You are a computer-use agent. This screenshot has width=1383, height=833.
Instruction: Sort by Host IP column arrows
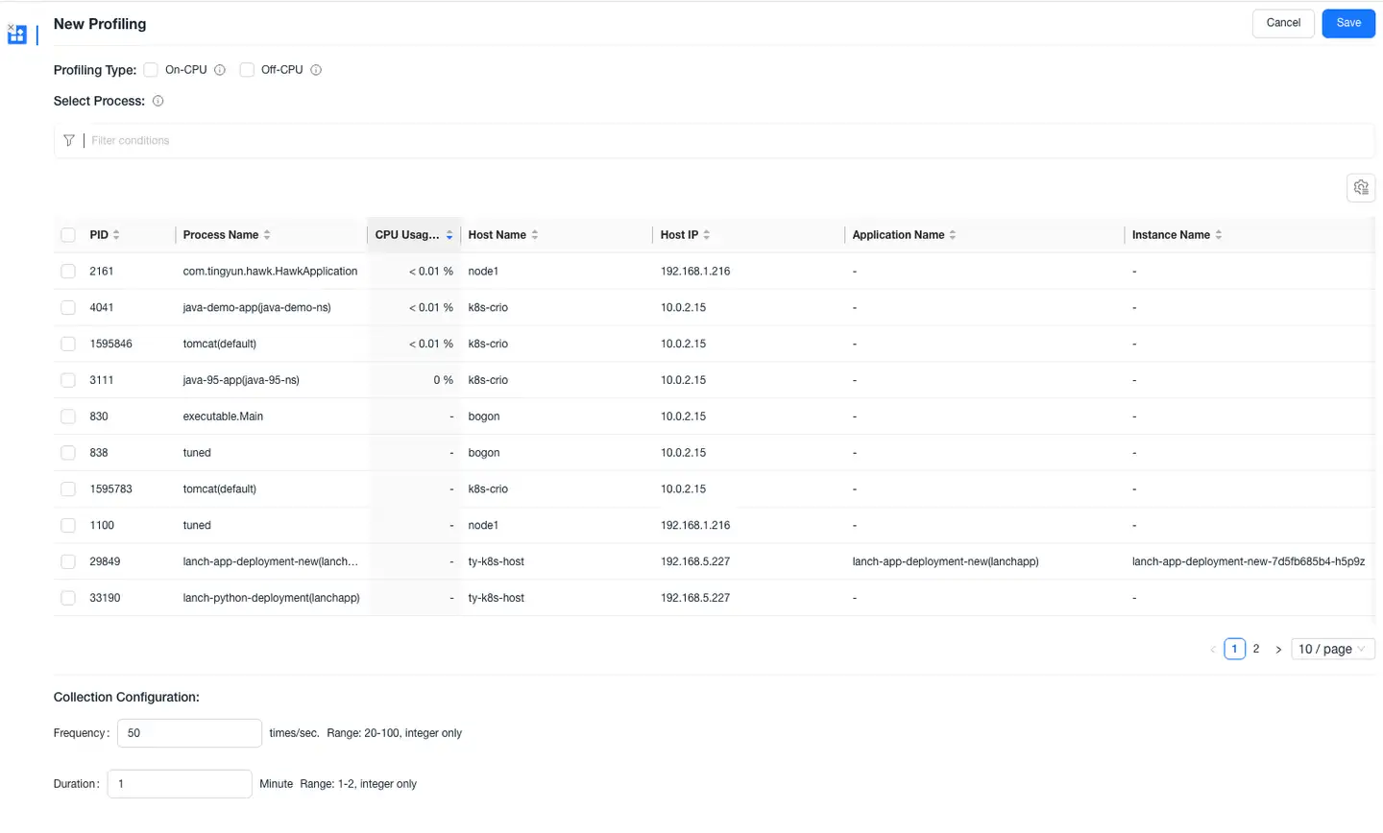707,235
